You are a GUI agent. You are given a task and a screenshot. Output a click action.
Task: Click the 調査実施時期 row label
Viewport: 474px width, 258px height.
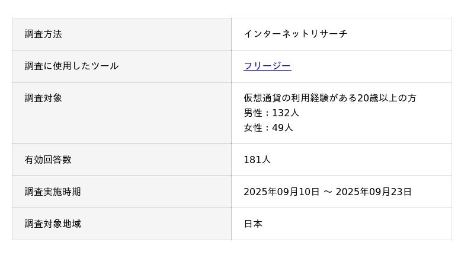click(53, 192)
